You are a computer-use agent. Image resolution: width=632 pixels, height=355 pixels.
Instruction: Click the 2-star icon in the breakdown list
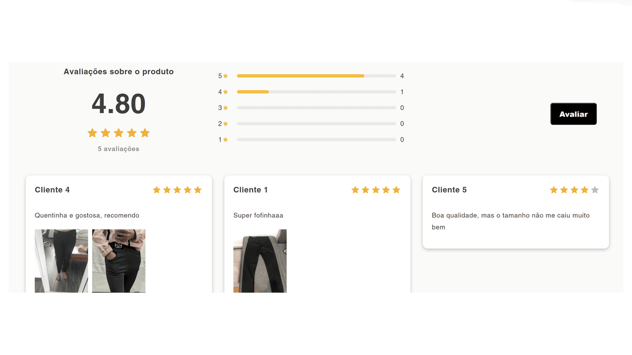226,123
